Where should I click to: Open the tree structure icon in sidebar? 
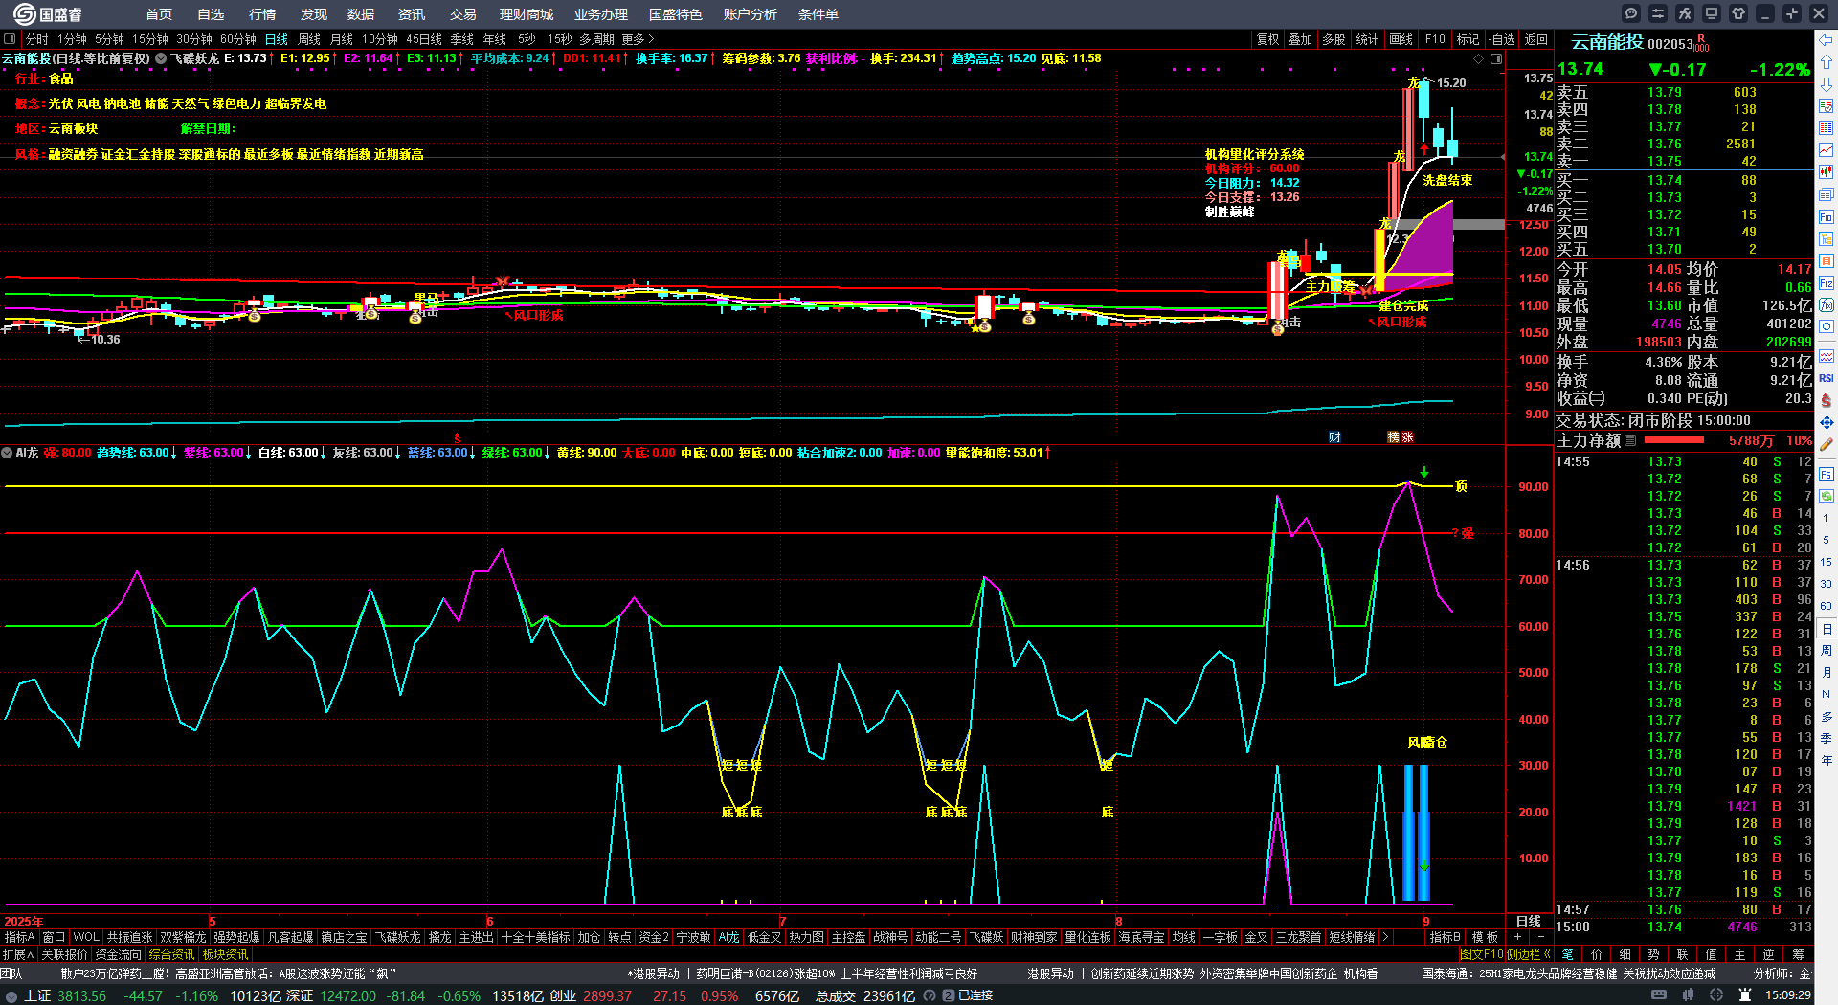tap(1827, 238)
